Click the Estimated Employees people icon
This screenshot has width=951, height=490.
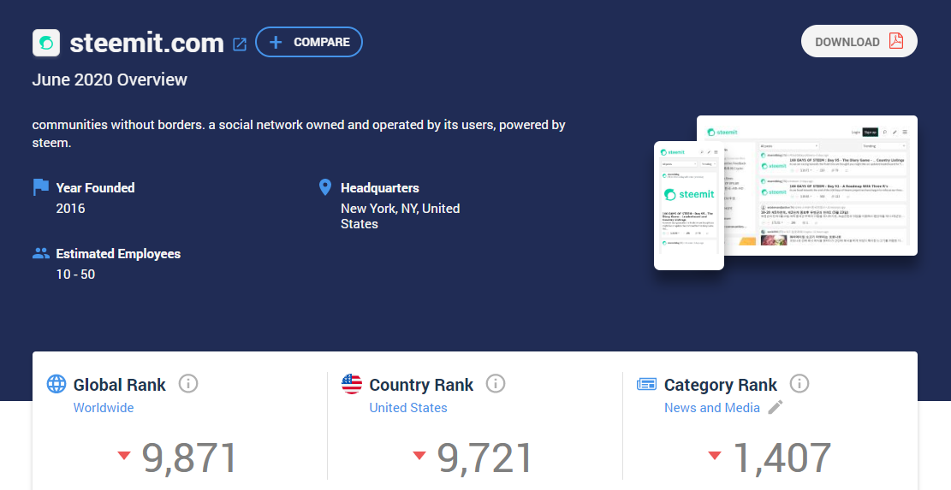click(40, 253)
